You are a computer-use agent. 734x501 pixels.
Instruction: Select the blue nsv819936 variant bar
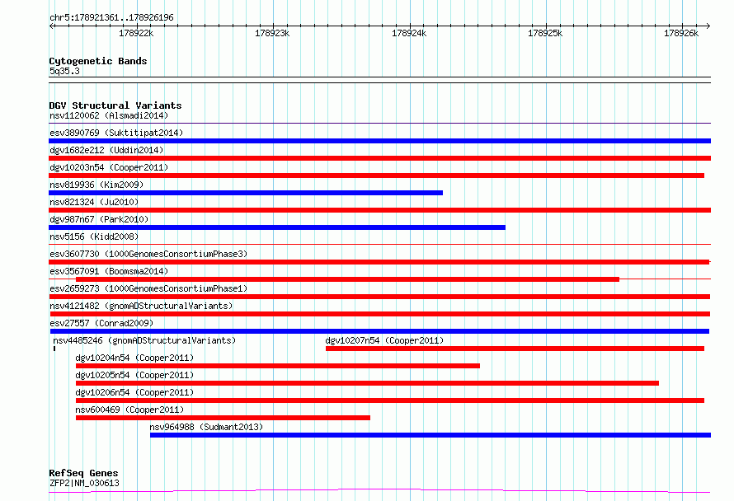click(246, 193)
